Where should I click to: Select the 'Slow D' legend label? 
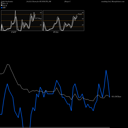tap(5, 4)
